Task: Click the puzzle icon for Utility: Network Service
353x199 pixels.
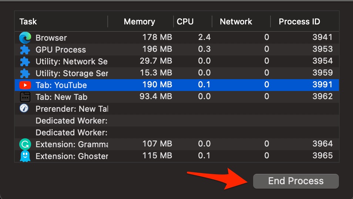Action: click(25, 61)
